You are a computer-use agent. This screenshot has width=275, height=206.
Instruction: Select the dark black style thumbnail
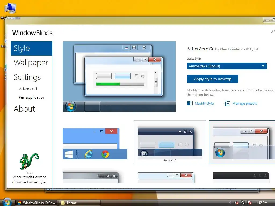click(x=241, y=178)
